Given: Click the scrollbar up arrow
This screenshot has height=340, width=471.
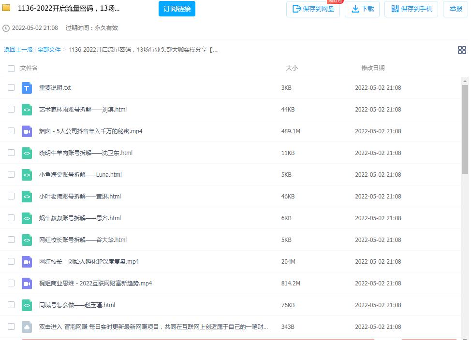Looking at the screenshot, I should coord(465,81).
